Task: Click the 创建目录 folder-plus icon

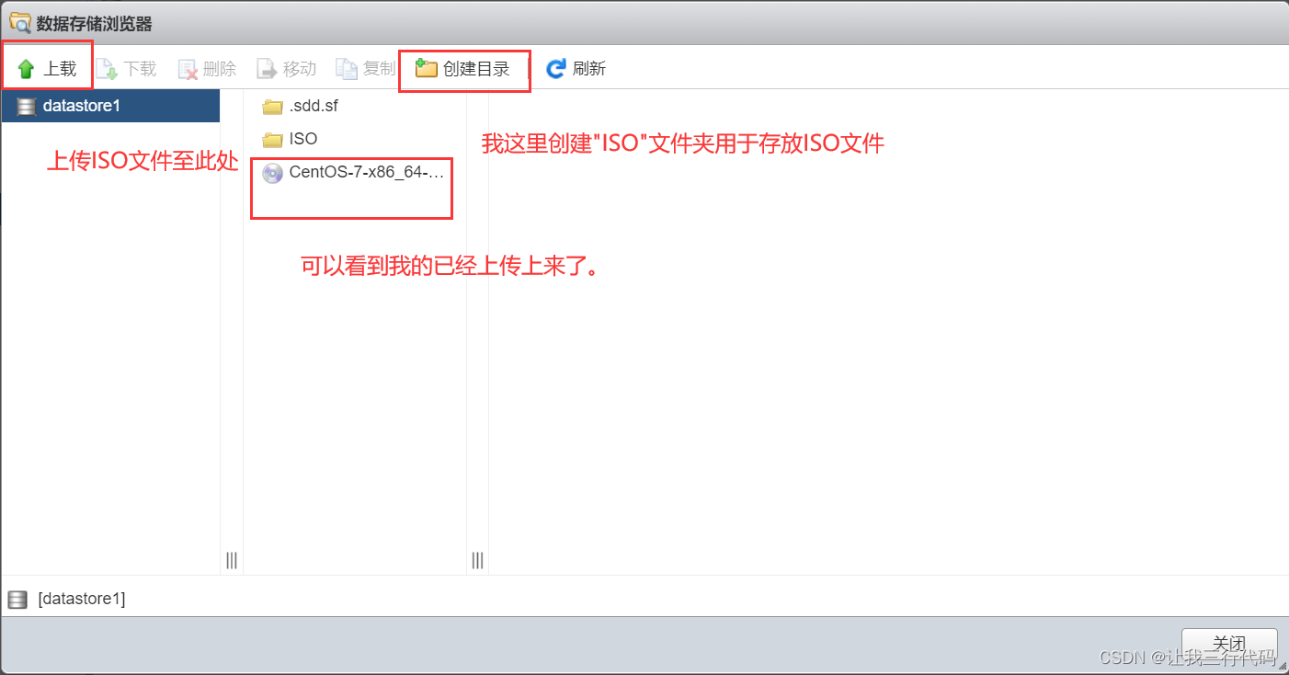Action: tap(426, 68)
